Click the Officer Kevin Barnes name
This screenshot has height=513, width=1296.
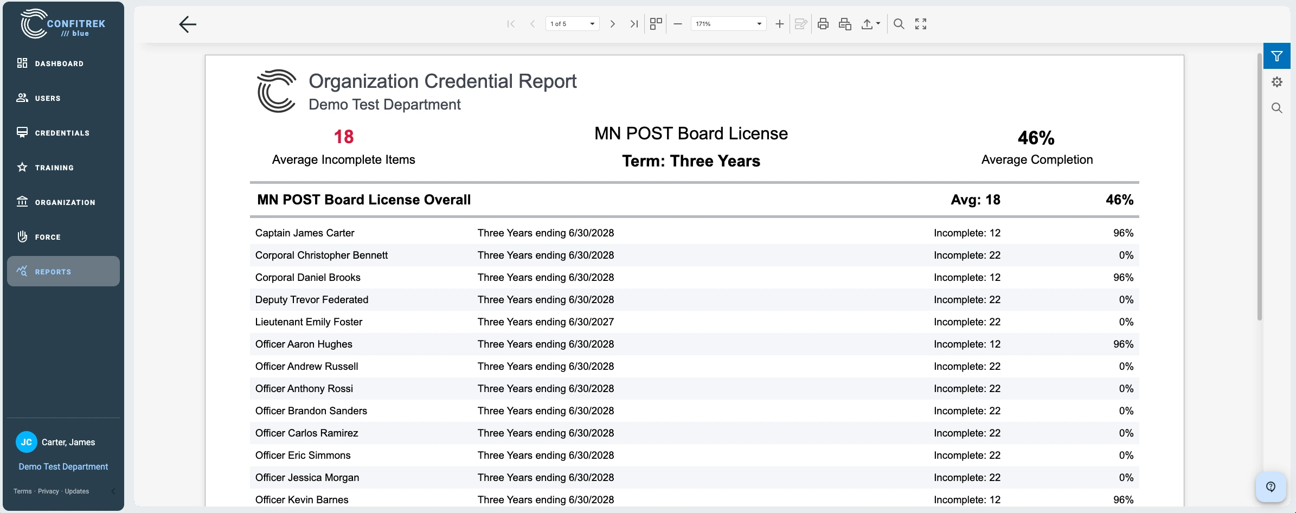click(x=302, y=500)
